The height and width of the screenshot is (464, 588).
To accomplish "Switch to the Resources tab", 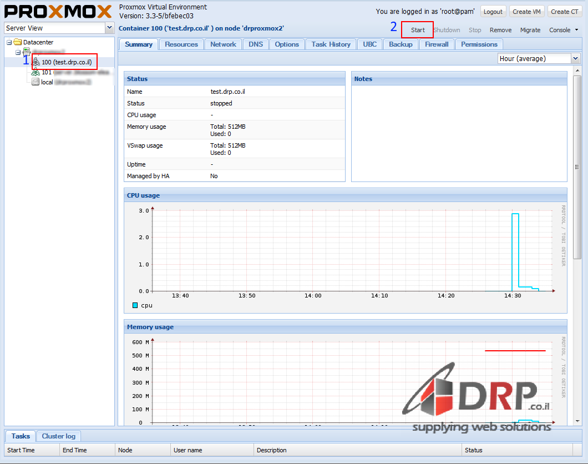I will [181, 44].
